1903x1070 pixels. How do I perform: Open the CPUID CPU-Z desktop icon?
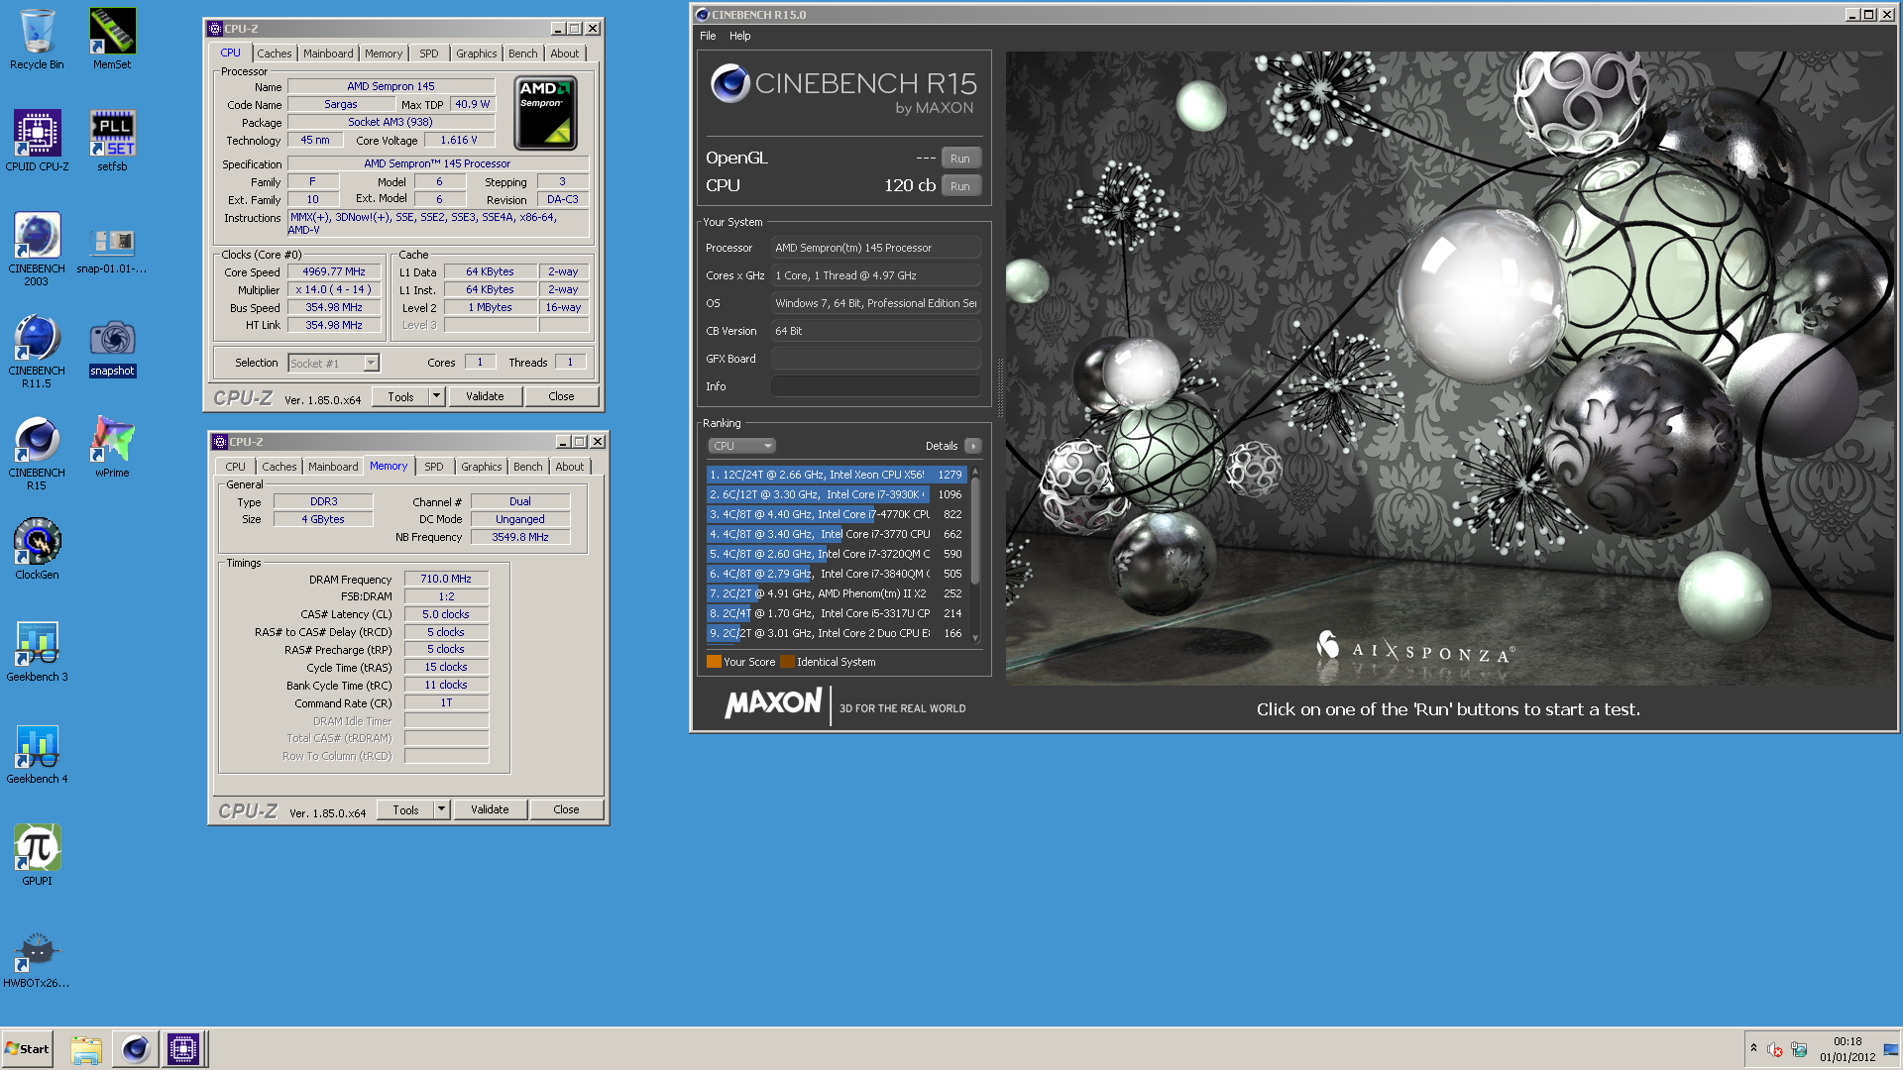[37, 142]
